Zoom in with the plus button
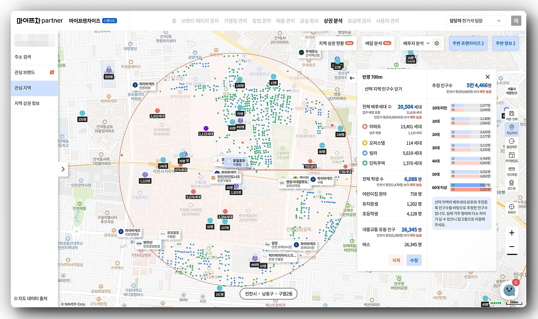The image size is (538, 319). 512,233
